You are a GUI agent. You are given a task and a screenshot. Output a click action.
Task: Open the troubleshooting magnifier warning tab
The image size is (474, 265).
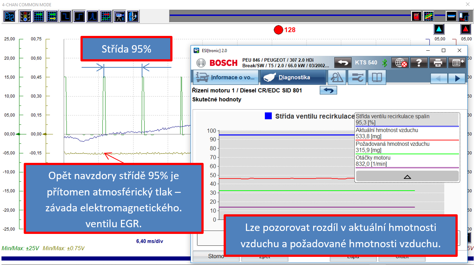(337, 77)
